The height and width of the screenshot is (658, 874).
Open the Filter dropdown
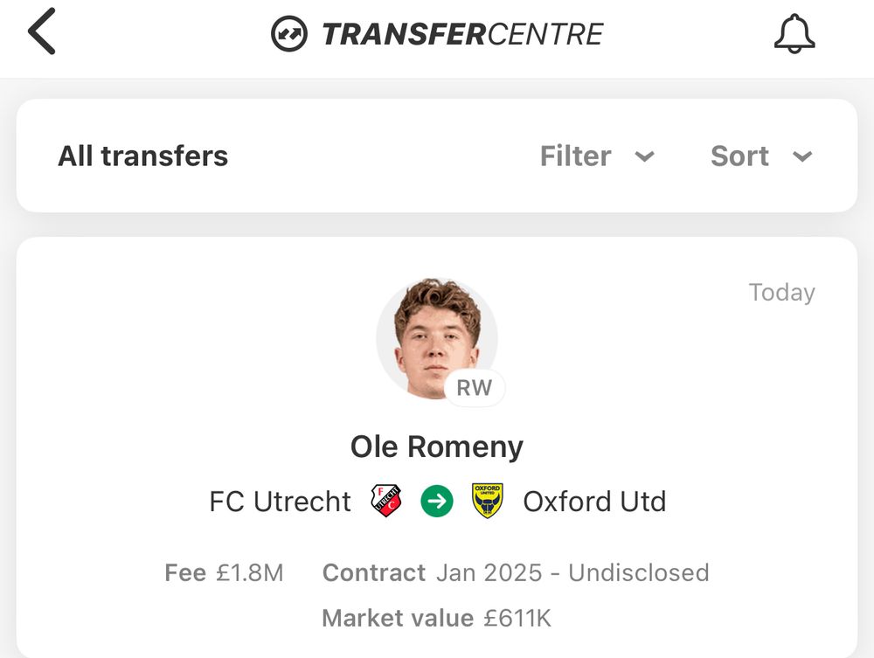[576, 156]
